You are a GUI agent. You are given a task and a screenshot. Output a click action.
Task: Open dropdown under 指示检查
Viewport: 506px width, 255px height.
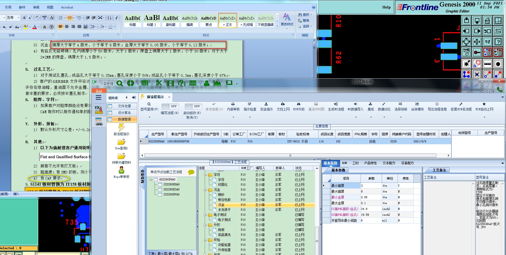click(x=250, y=117)
